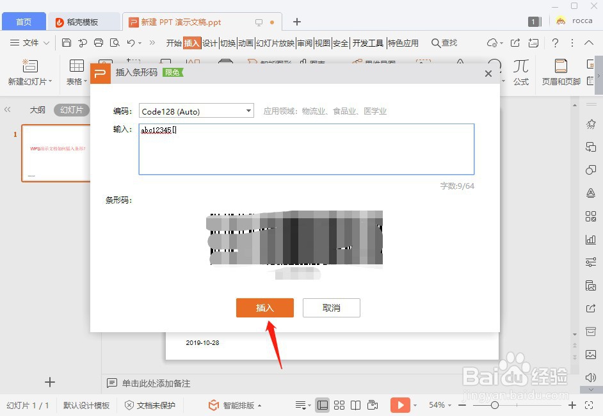Collapse the ribbon with the up chevron

[589, 43]
